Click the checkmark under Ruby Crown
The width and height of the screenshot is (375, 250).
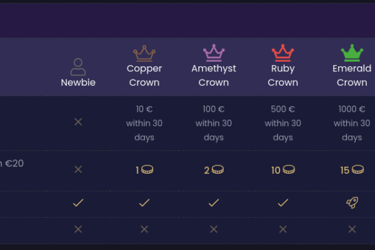(282, 203)
